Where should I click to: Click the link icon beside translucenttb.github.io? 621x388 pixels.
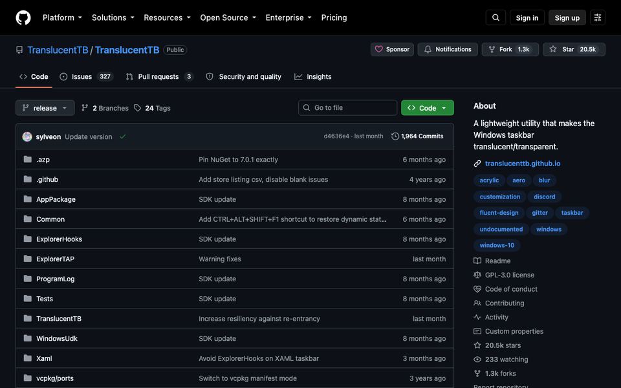477,164
